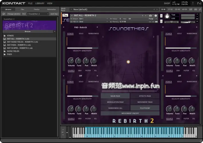
Task: Click the RANDOMISE ALL button
Action: pos(115,108)
